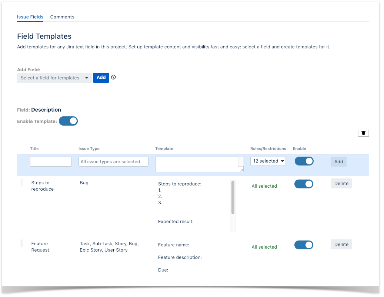Switch to the Issue Fields tab
The width and height of the screenshot is (384, 297).
(30, 17)
